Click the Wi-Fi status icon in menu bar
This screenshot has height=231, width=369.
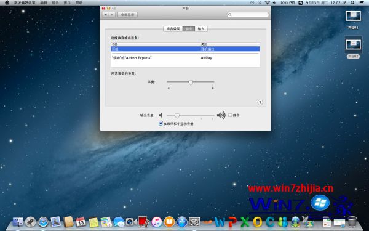click(x=267, y=2)
